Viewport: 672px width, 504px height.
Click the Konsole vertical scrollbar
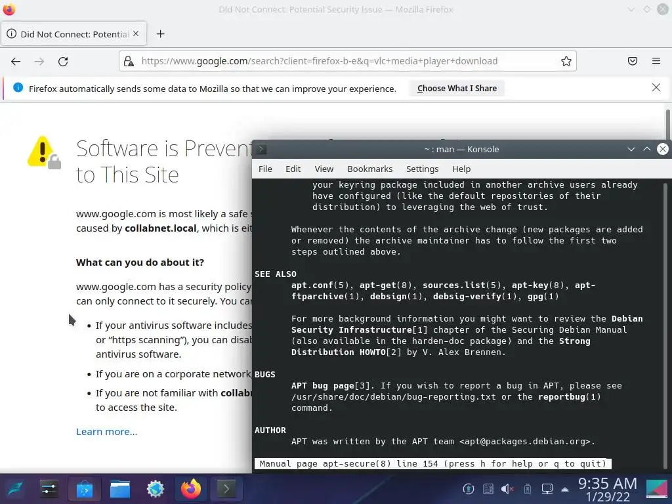[x=665, y=325]
